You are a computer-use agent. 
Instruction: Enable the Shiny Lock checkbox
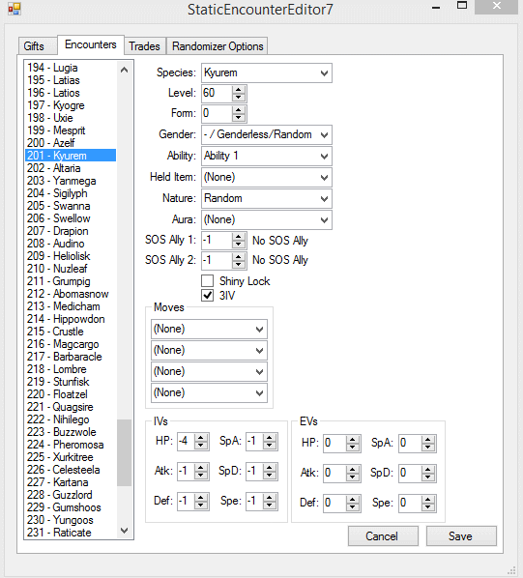click(208, 281)
